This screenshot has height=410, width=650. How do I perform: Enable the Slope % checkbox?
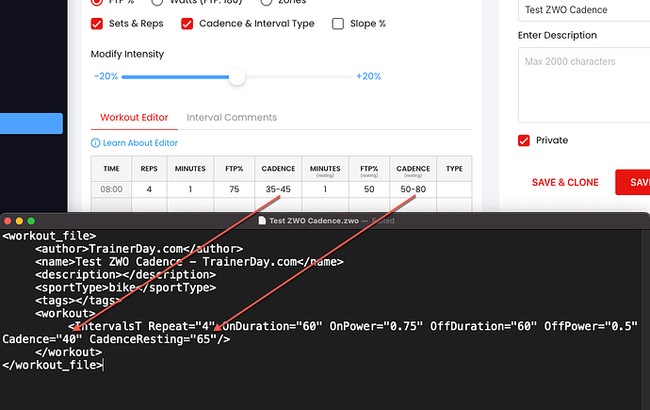pyautogui.click(x=338, y=24)
